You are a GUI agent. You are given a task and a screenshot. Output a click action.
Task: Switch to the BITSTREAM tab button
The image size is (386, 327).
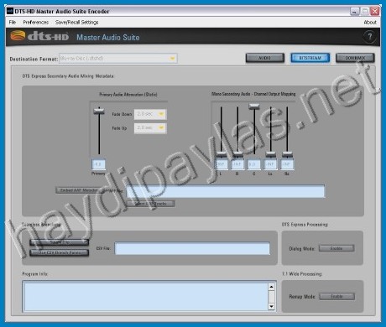coord(310,58)
